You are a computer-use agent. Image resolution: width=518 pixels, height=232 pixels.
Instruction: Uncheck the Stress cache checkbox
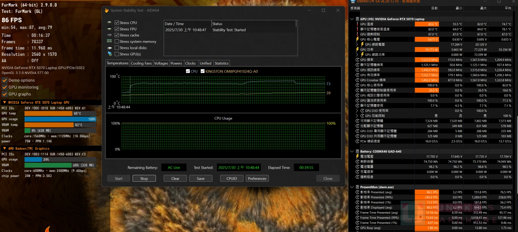pos(117,35)
